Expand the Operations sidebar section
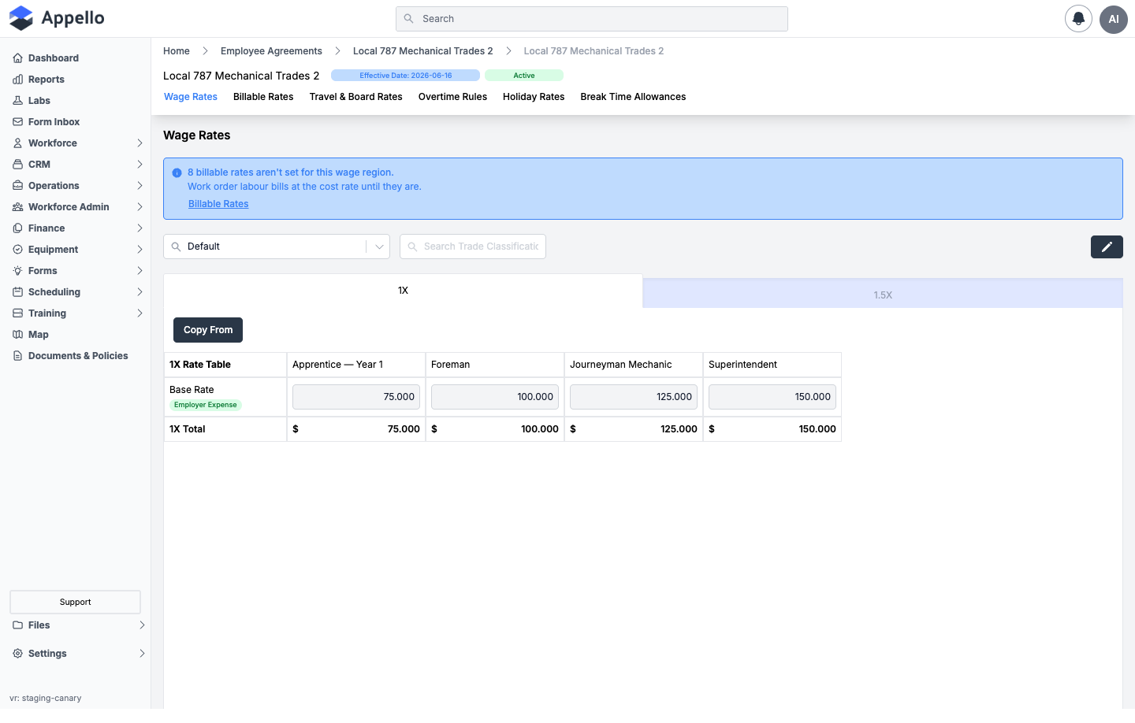 point(140,186)
